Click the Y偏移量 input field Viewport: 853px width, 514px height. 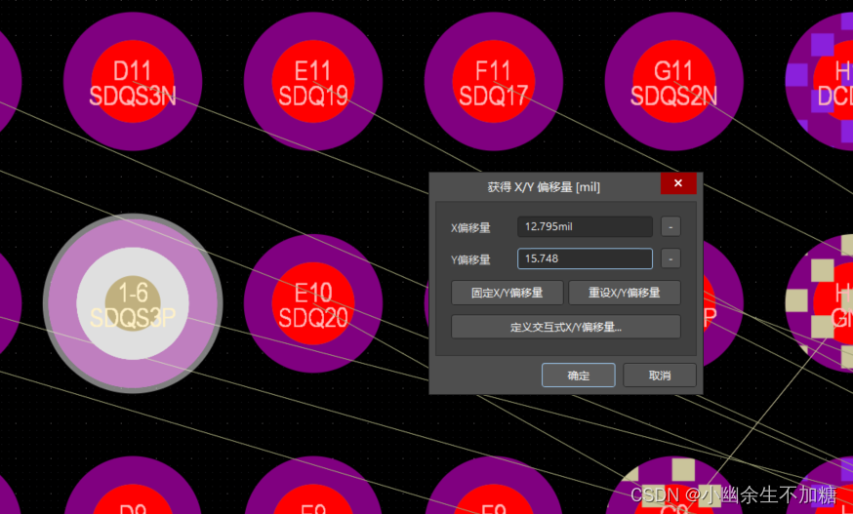click(585, 258)
